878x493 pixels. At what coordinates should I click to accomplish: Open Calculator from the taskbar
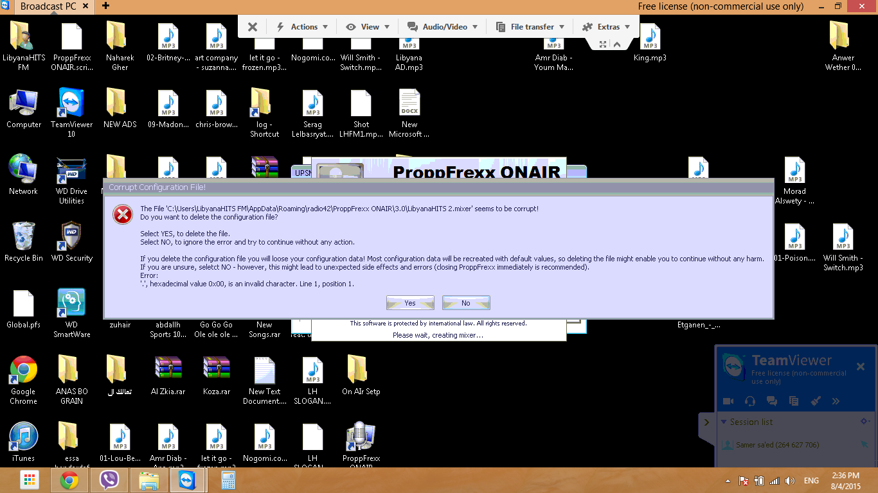click(x=228, y=480)
